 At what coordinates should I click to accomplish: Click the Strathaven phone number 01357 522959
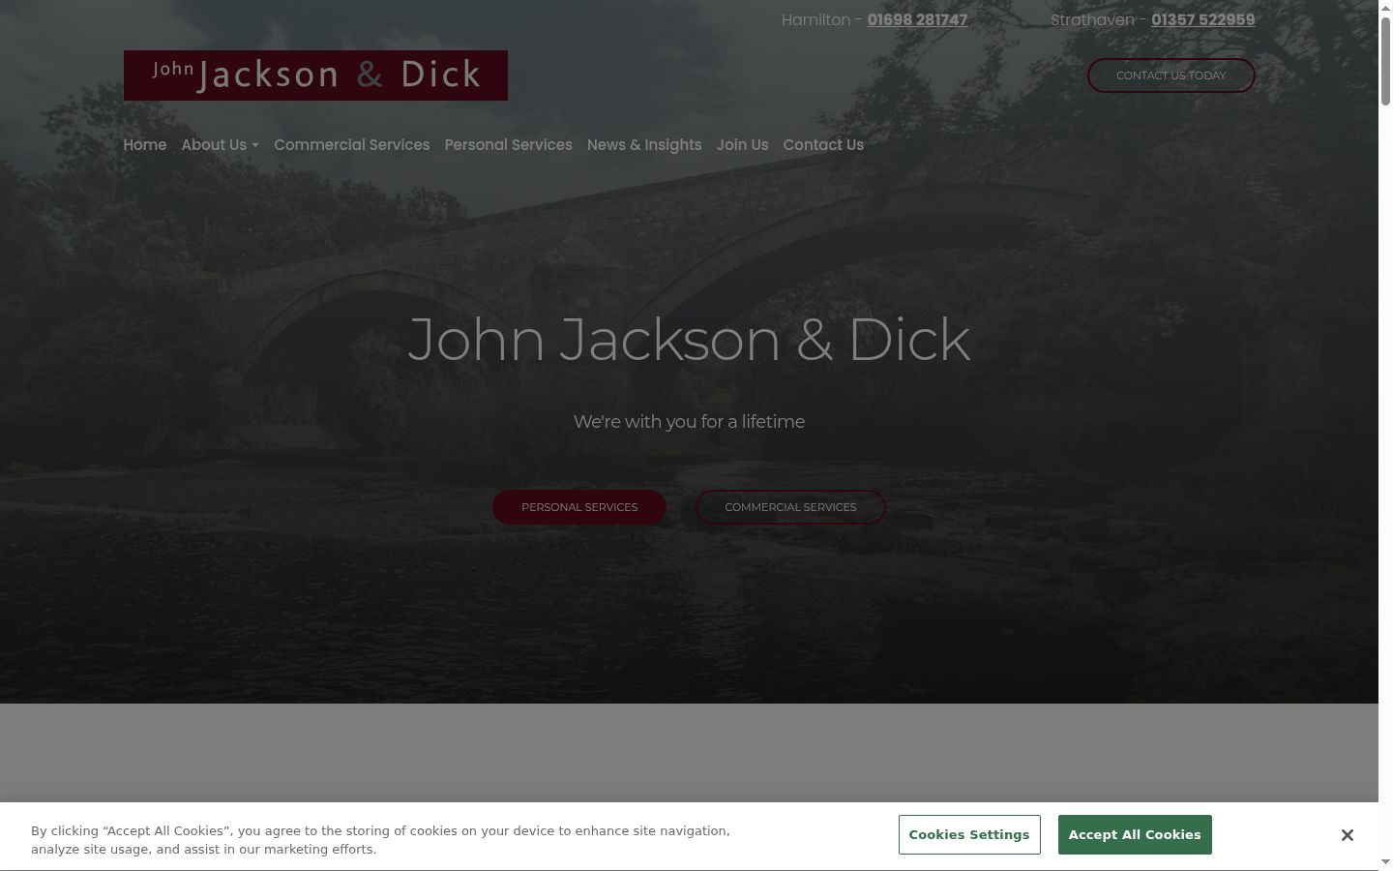tap(1203, 20)
